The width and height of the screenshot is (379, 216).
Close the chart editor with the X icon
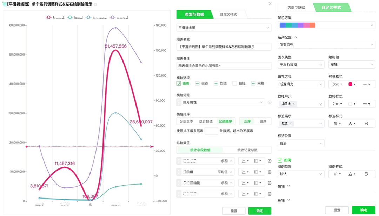(270, 3)
